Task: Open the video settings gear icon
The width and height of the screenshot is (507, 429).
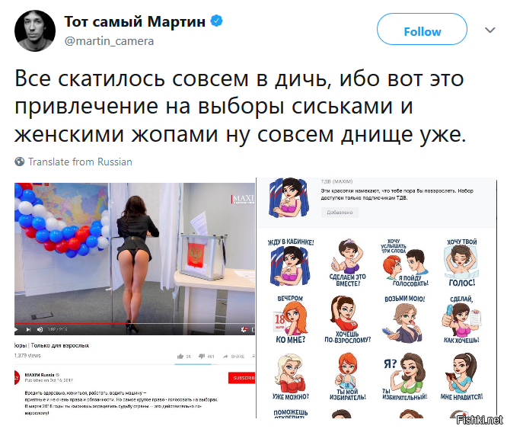Action: [x=244, y=329]
